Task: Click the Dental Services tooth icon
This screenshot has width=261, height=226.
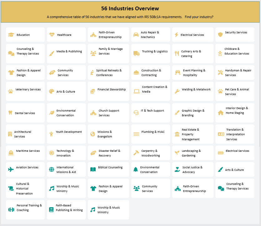Action: (x=10, y=113)
